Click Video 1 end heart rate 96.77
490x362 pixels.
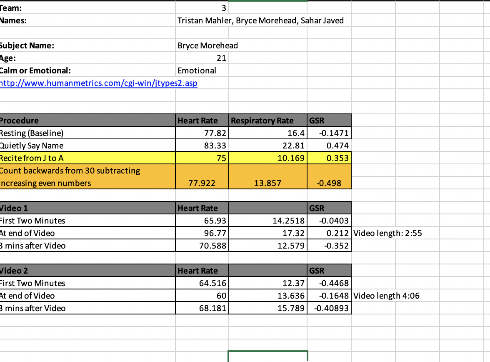coord(202,233)
